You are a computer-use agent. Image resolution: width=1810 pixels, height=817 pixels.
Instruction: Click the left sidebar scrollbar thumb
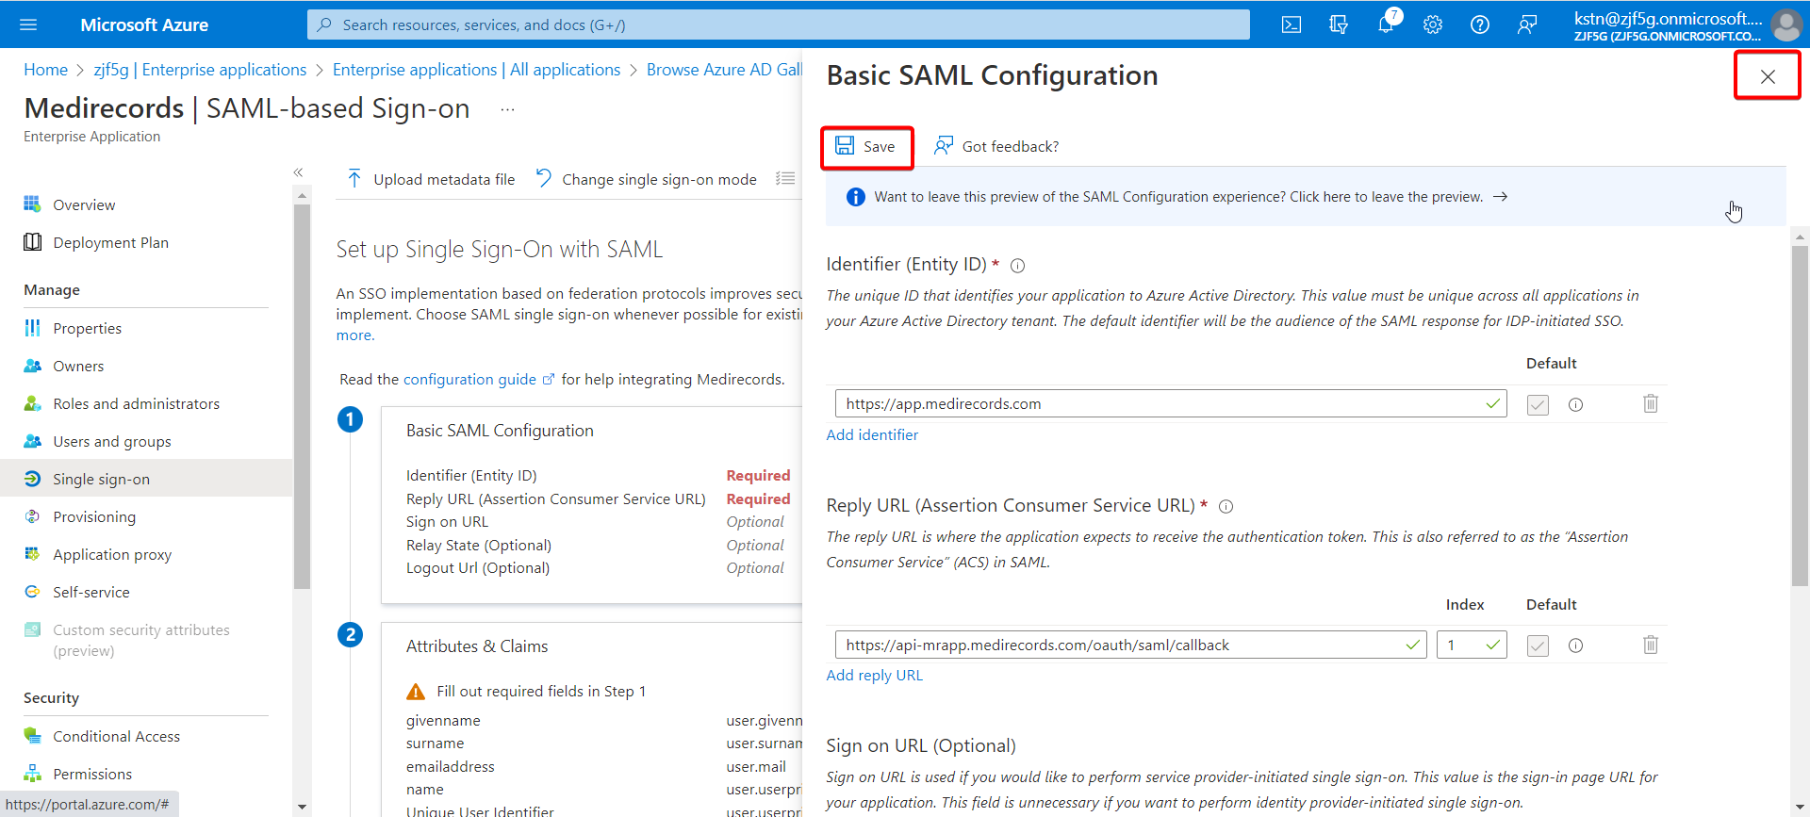(302, 396)
